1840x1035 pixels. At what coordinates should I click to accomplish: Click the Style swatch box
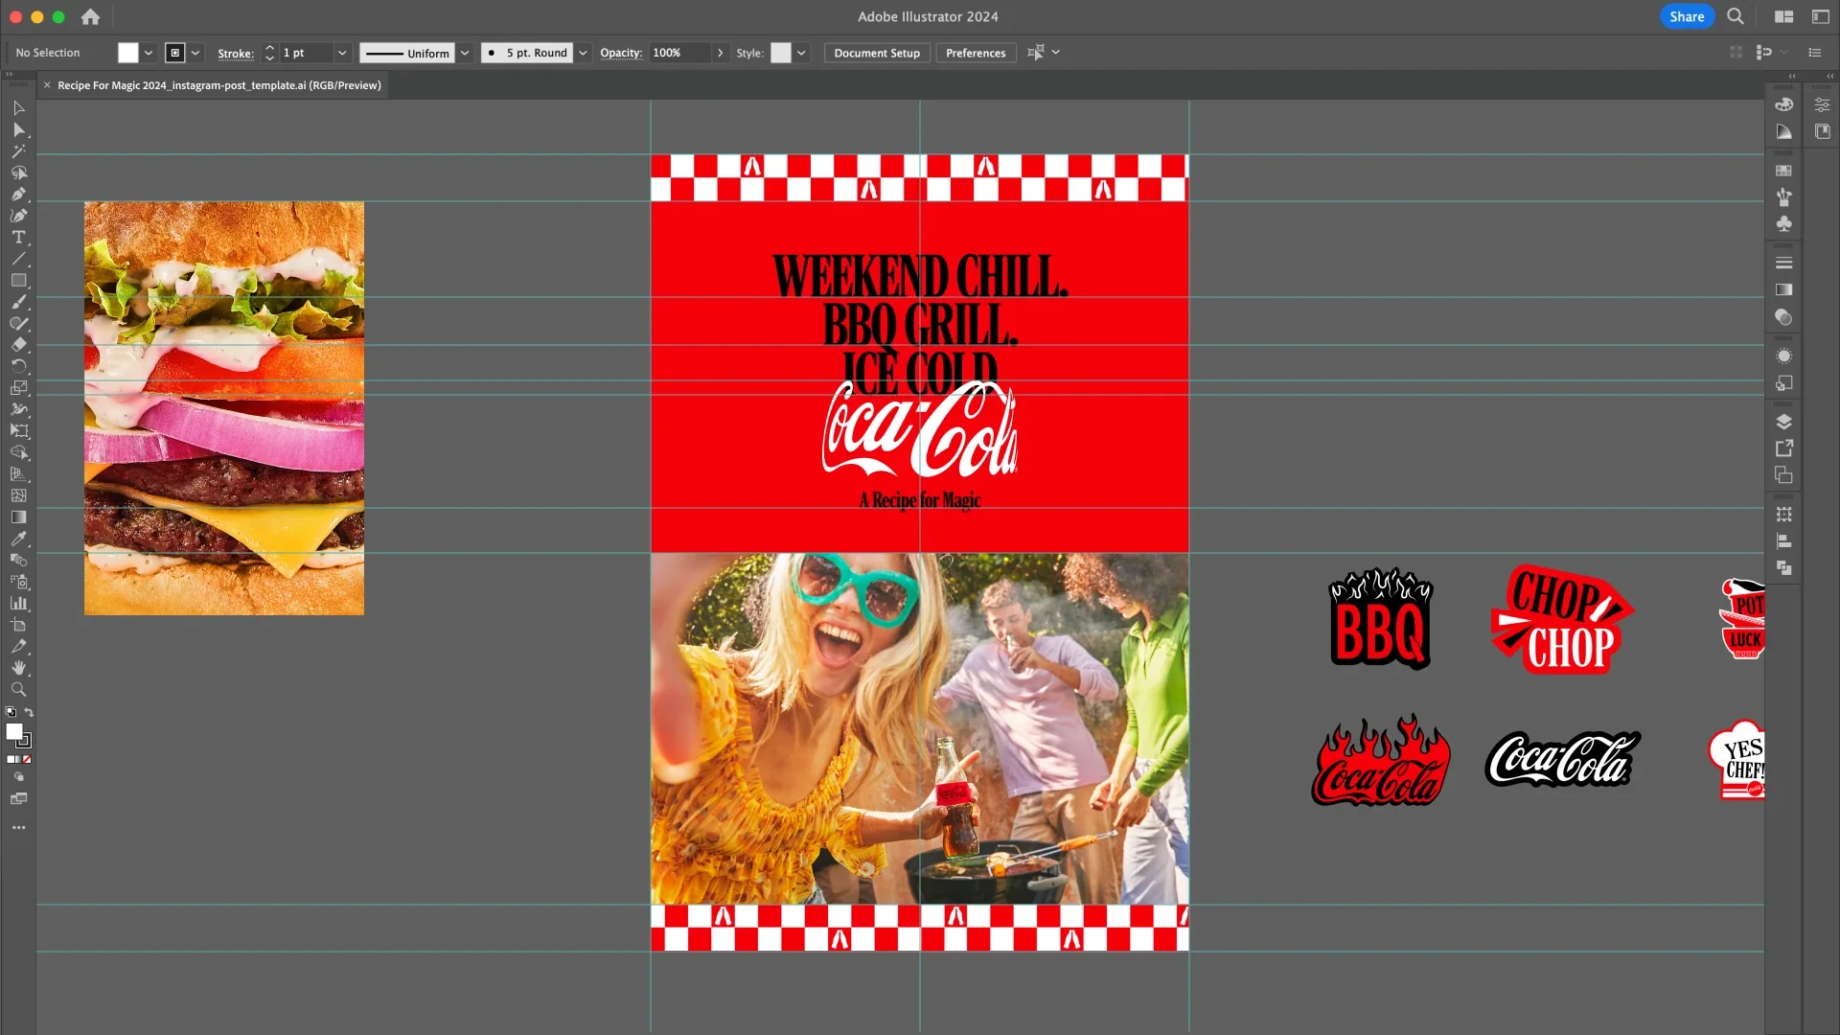pos(781,53)
